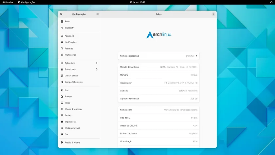Click the Nome do SO label
Image resolution: width=275 pixels, height=155 pixels.
click(x=126, y=110)
